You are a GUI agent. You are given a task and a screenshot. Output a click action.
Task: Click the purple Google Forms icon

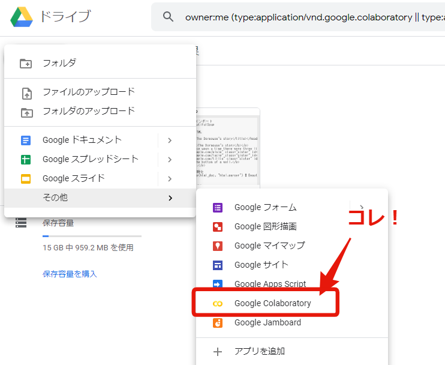point(218,208)
